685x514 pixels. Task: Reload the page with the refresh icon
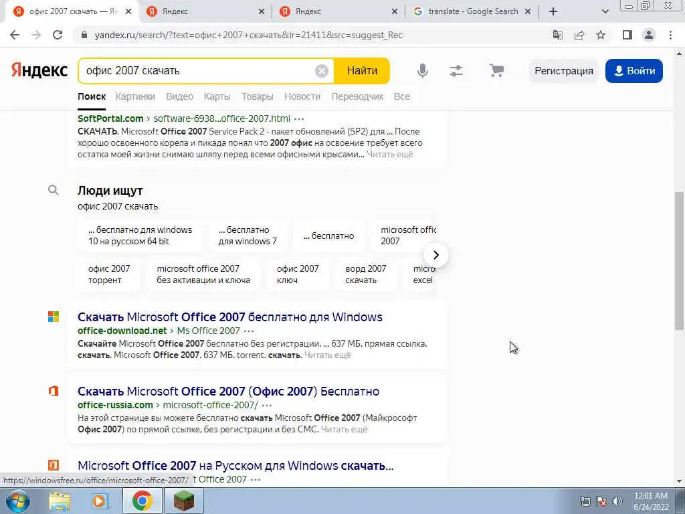click(x=58, y=35)
